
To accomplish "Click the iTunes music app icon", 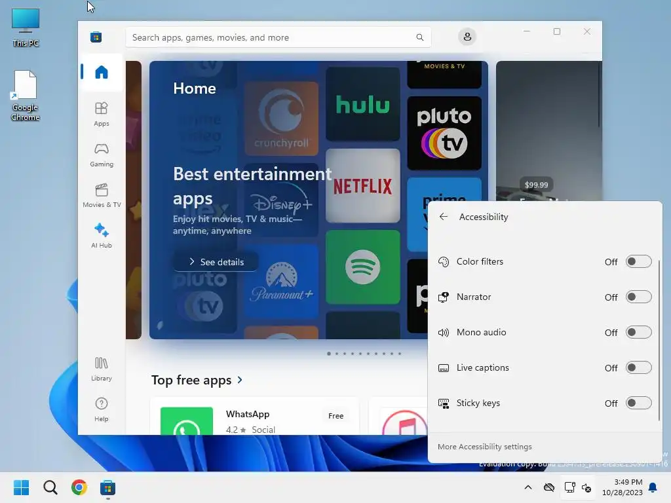I will 404,422.
